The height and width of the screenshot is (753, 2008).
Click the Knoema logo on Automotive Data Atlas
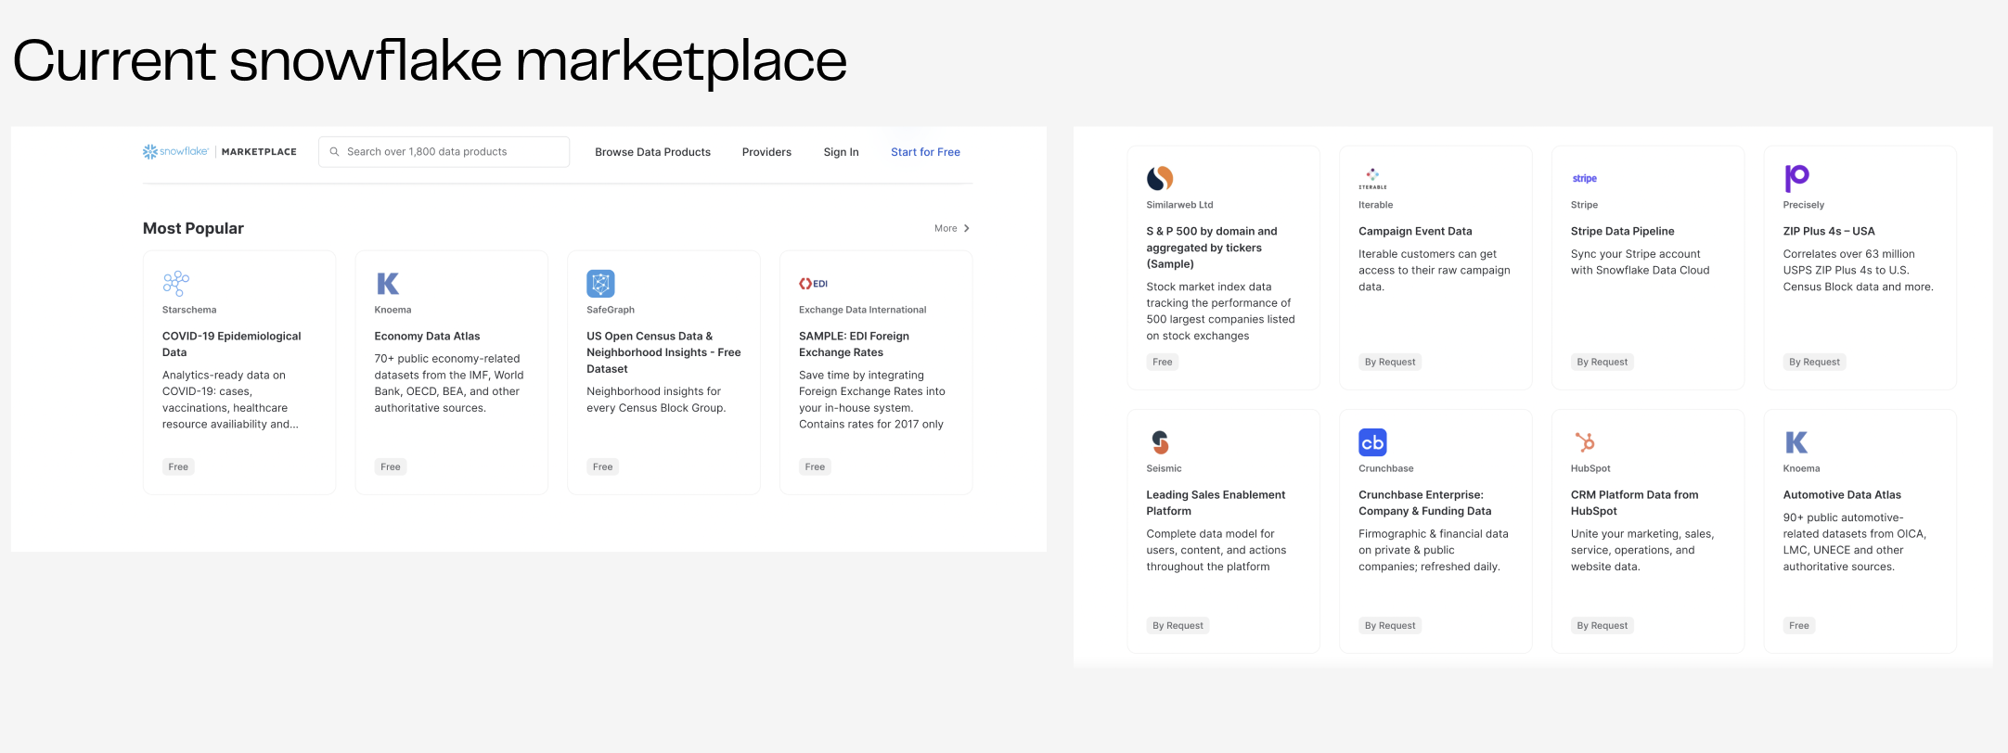[x=1796, y=441]
